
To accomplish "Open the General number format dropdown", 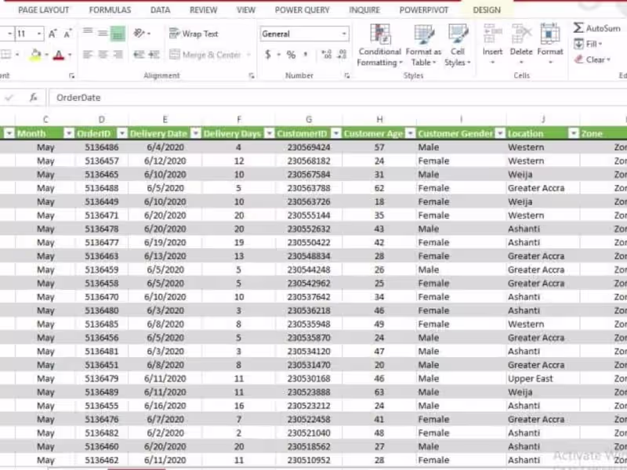I will pos(344,34).
